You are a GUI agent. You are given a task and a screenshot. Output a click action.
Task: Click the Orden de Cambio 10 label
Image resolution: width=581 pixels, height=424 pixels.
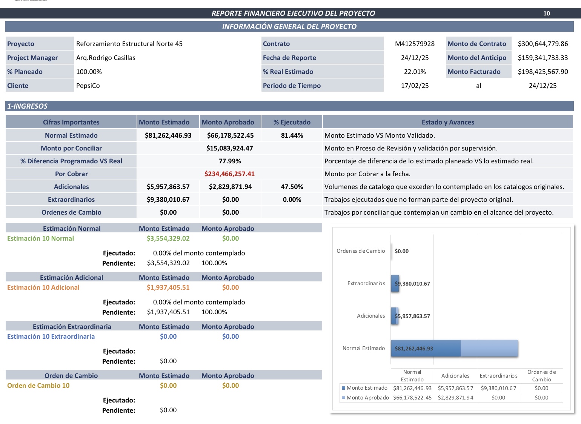point(38,385)
